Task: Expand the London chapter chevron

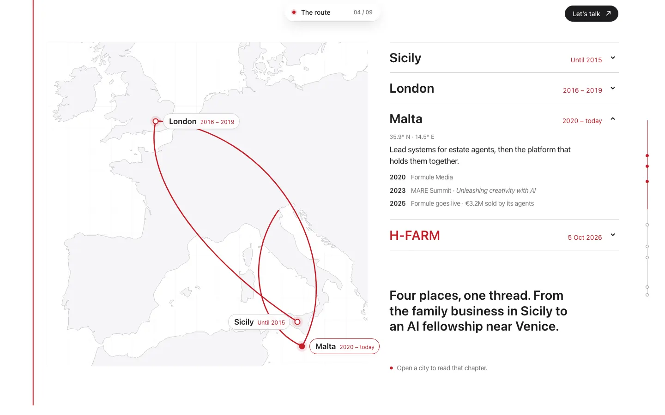Action: 613,88
